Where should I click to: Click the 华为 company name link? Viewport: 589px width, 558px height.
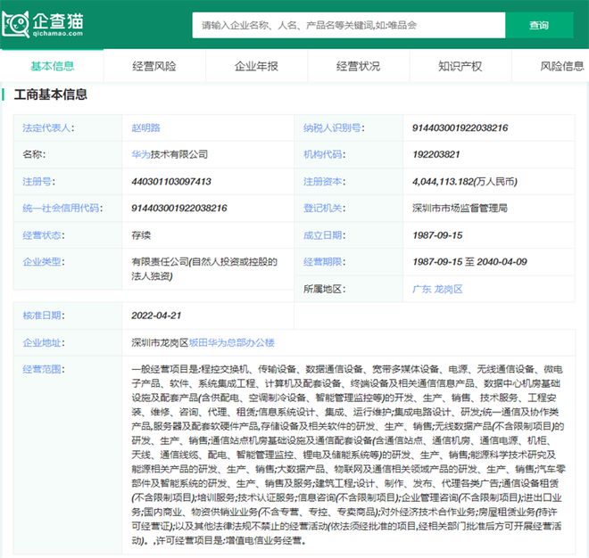[x=141, y=154]
